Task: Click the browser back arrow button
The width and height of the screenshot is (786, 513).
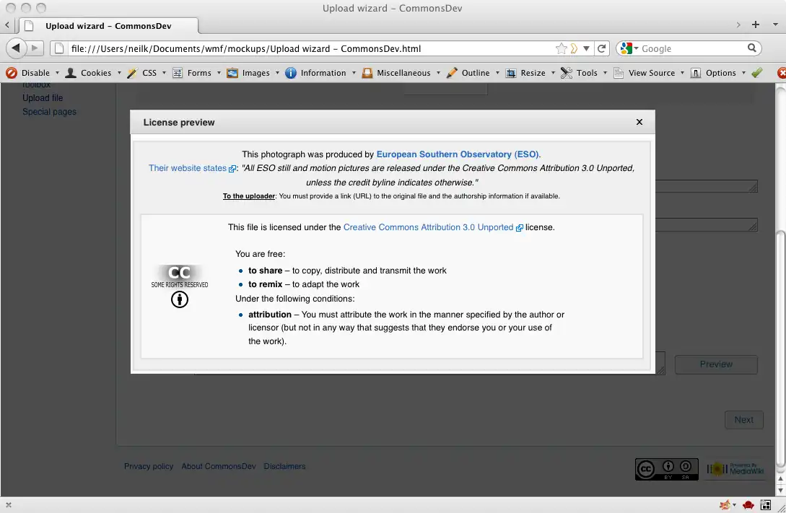Action: pos(16,48)
